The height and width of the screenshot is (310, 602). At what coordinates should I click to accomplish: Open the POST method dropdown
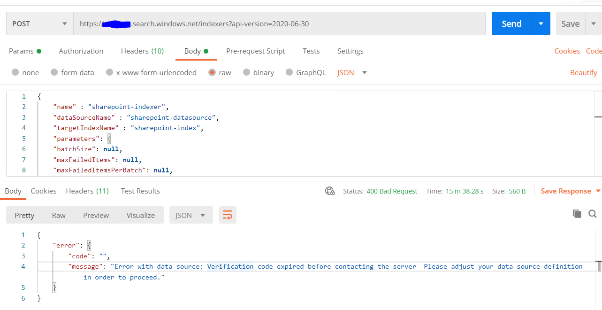click(40, 23)
